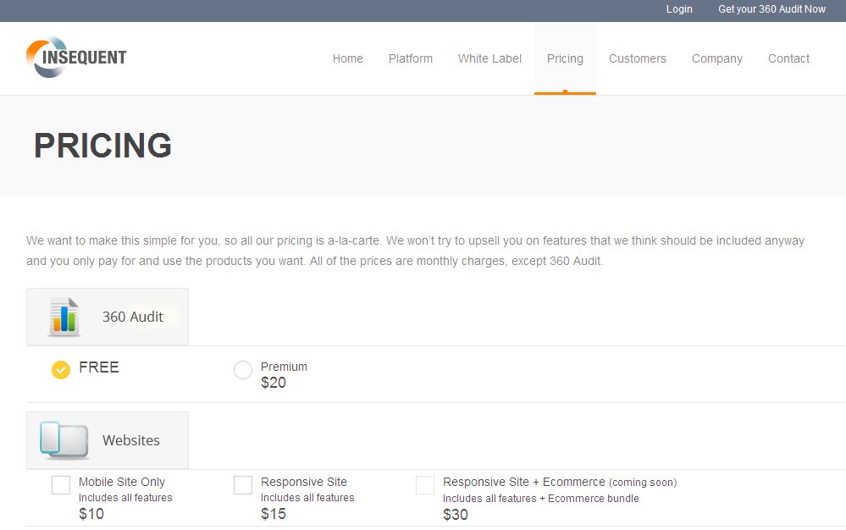
Task: Check the Mobile Site Only checkbox
Action: click(x=61, y=485)
